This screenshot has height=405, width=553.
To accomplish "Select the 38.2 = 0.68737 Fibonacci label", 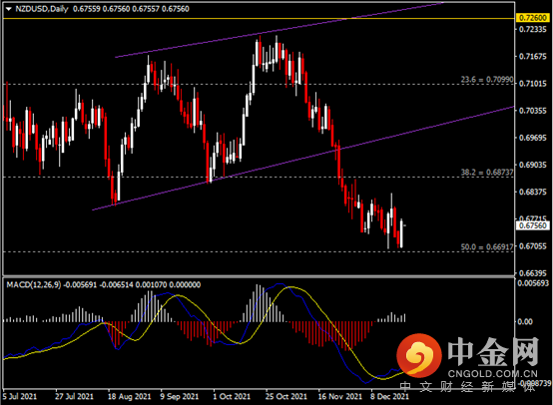I will click(487, 173).
